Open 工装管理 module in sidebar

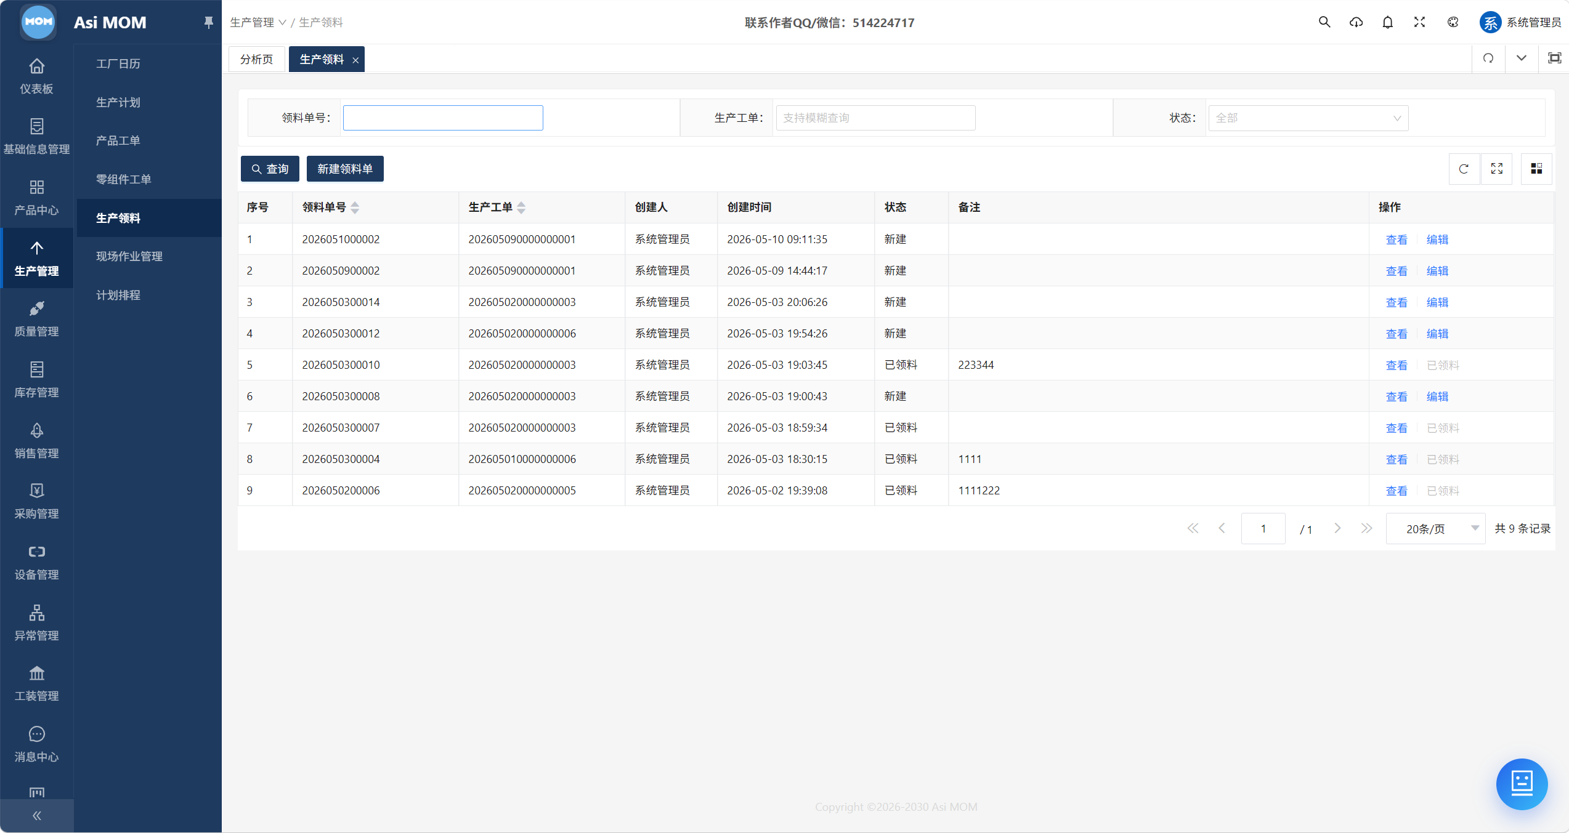tap(36, 683)
